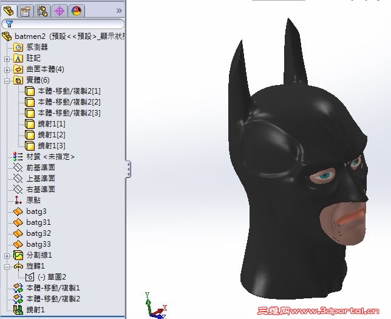391x319 pixels.
Task: Select the 鏡射1 mirror feature icon
Action: [18, 310]
